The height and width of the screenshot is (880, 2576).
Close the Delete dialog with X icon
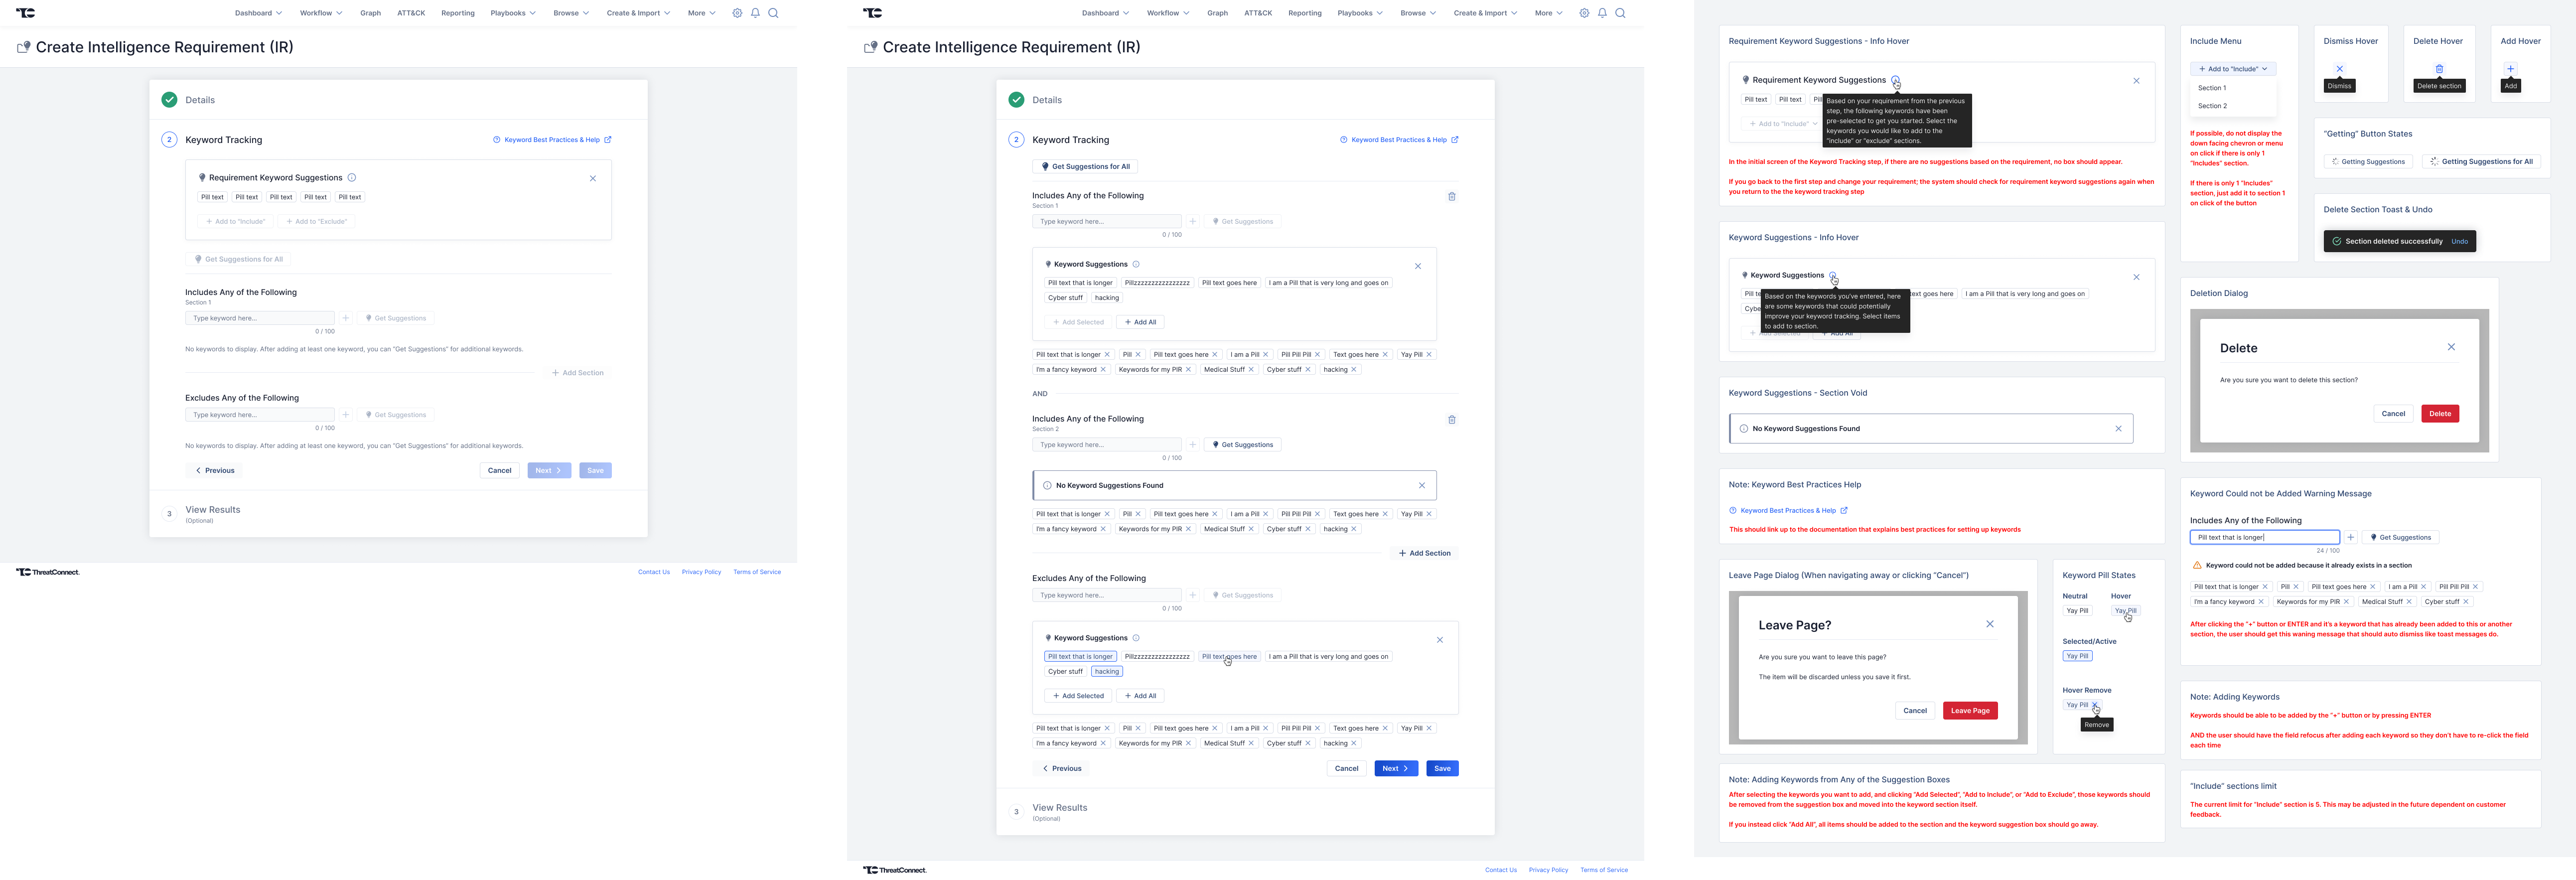click(2451, 347)
